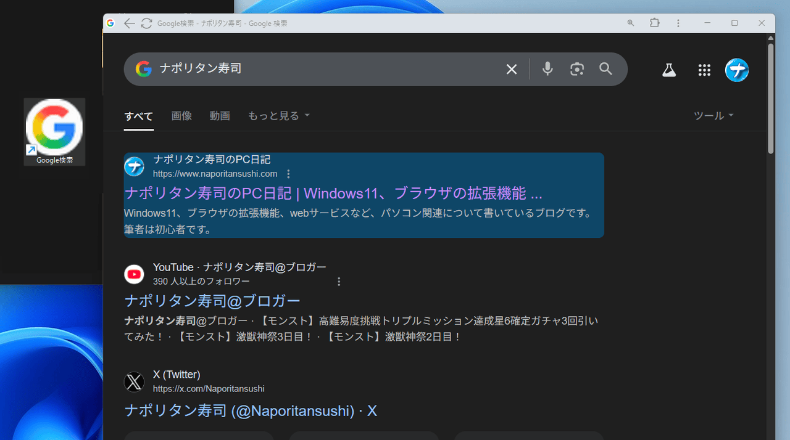Image resolution: width=790 pixels, height=440 pixels.
Task: Open the Google account avatar
Action: (737, 70)
